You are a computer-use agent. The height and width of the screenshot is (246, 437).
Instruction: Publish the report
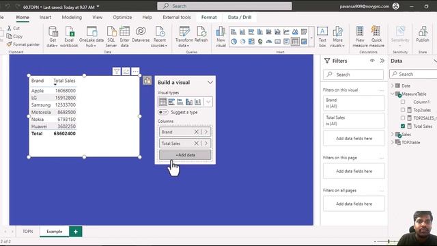coord(423,34)
